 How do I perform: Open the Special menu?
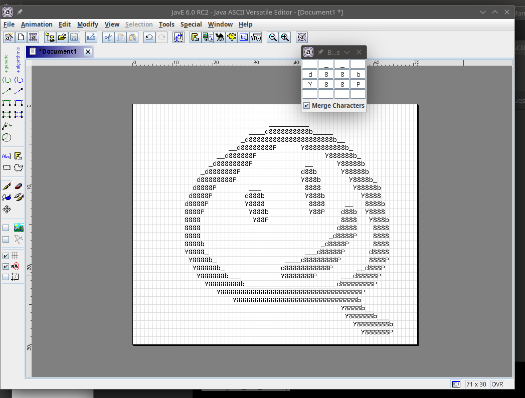point(191,25)
